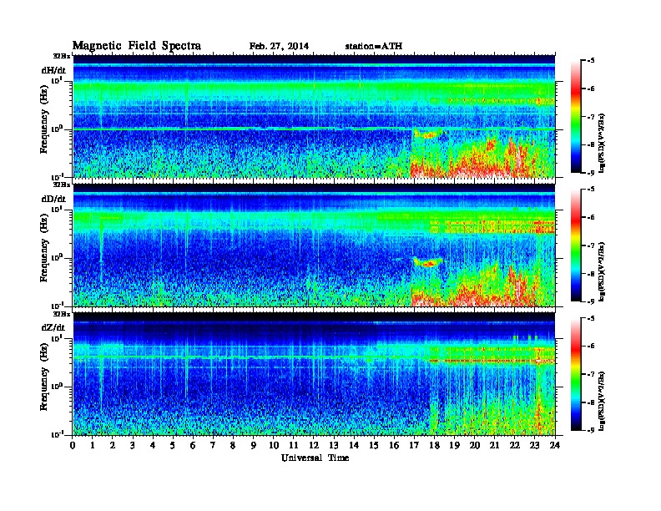Click the dD/dt spectrogram plot

click(314, 245)
